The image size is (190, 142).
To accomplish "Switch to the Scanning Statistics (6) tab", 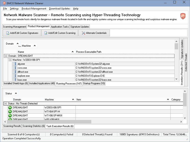I will 33,126.
